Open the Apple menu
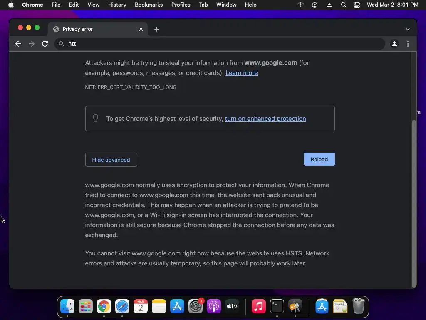Screen dimensions: 426x320 point(11,5)
